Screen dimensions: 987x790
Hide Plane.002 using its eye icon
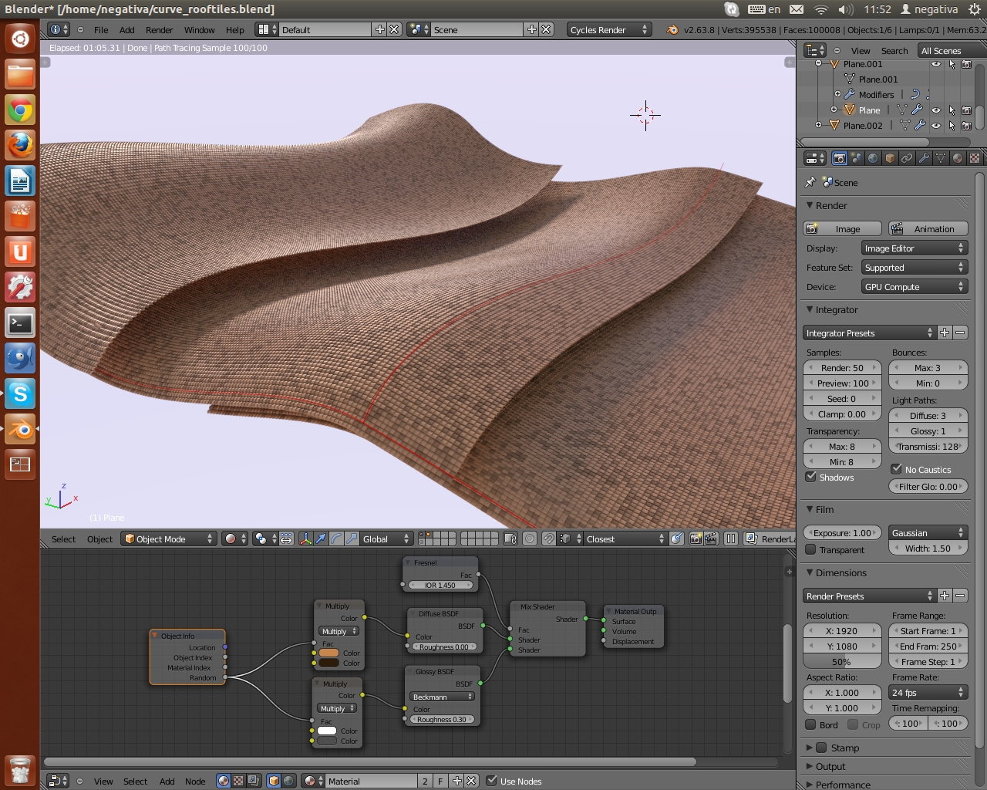[935, 125]
